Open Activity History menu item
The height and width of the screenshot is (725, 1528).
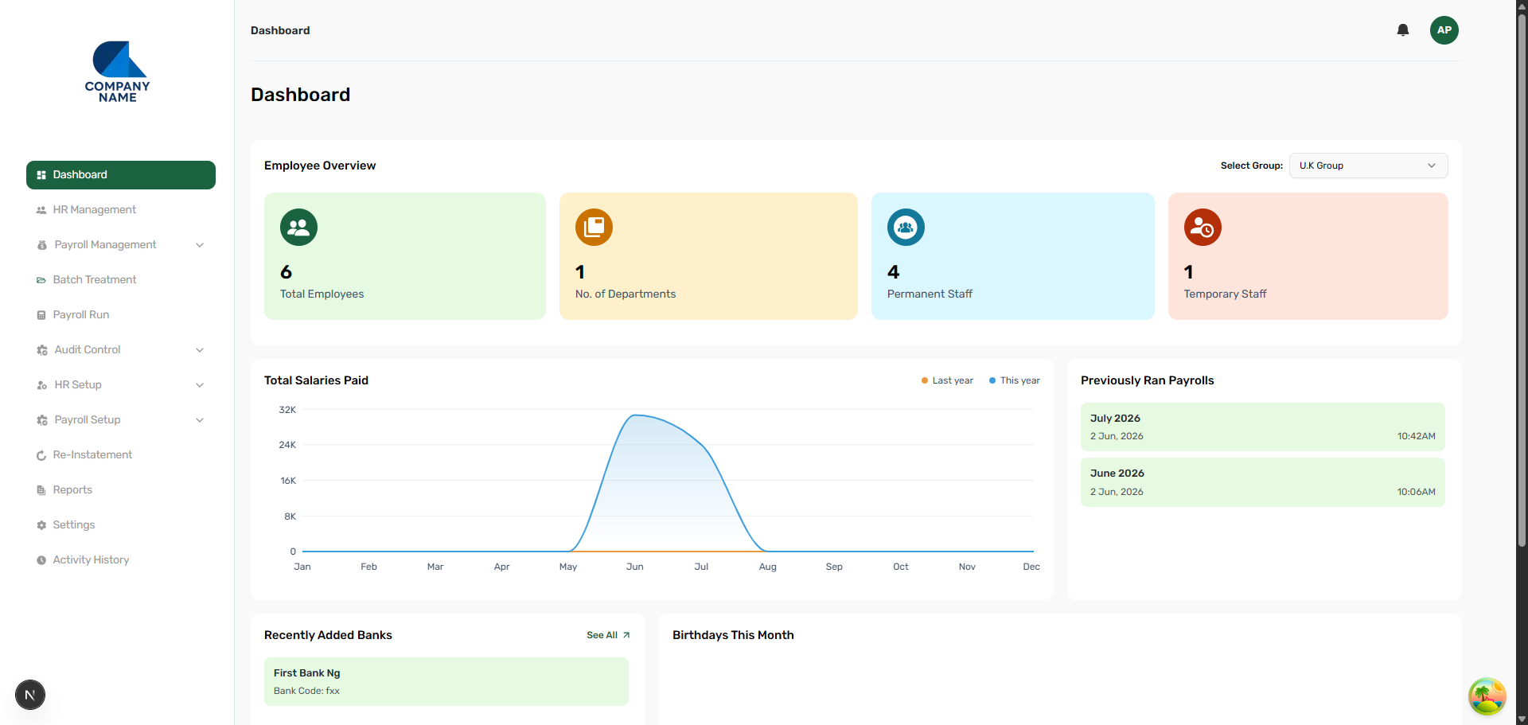click(121, 560)
